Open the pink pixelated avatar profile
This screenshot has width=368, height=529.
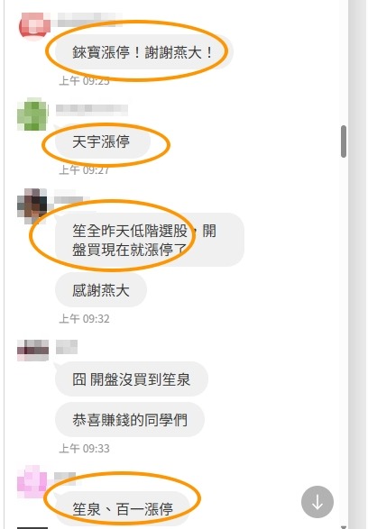pyautogui.click(x=32, y=482)
